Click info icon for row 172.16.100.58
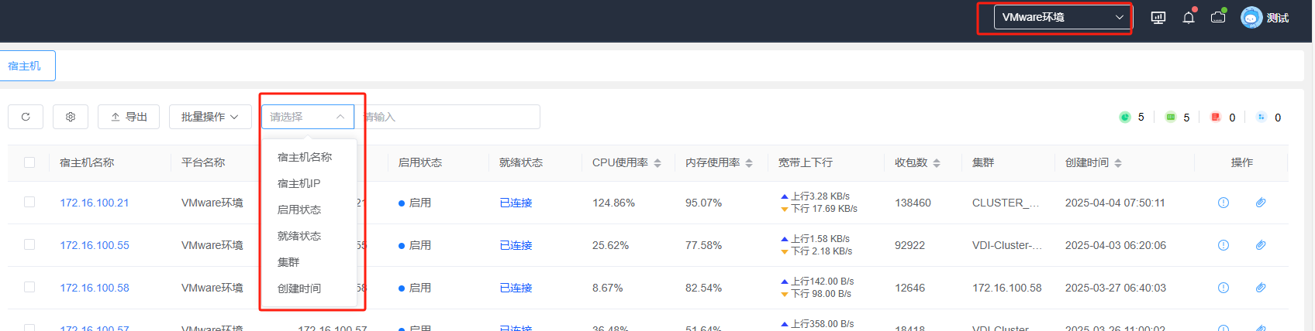The image size is (1315, 331). 1224,288
